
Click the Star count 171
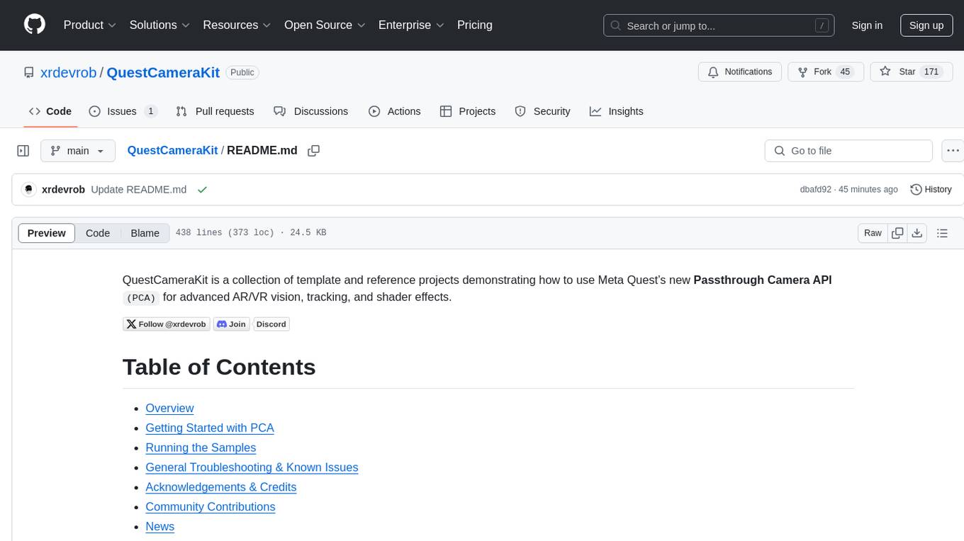tap(931, 72)
